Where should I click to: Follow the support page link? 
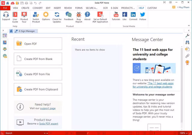click(48, 108)
